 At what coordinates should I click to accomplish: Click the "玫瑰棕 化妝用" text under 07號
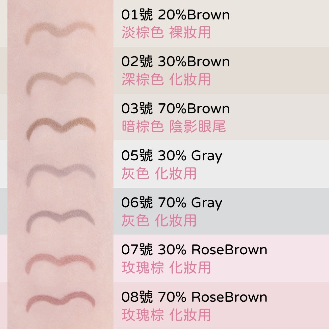tap(166, 267)
